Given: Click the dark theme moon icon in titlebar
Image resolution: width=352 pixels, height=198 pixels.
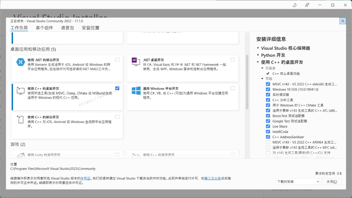Looking at the screenshot, I should click(x=294, y=5).
